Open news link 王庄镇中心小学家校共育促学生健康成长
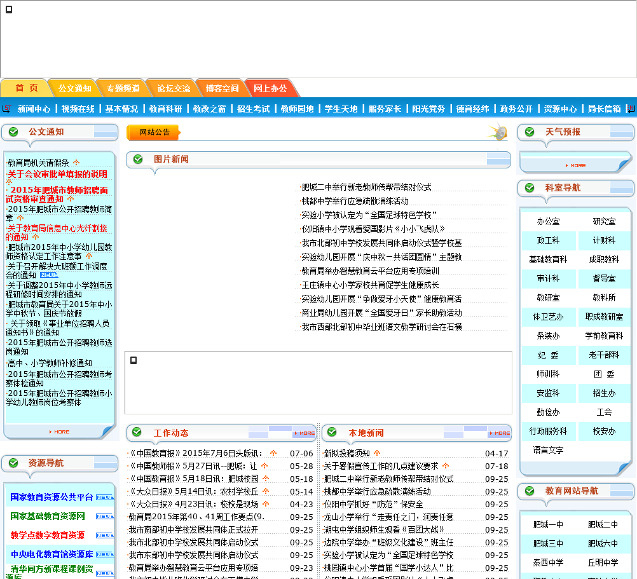 [x=370, y=285]
